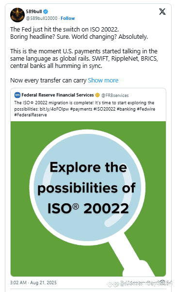
Task: Click the #ISO20022 hashtag
Action: tap(104, 109)
